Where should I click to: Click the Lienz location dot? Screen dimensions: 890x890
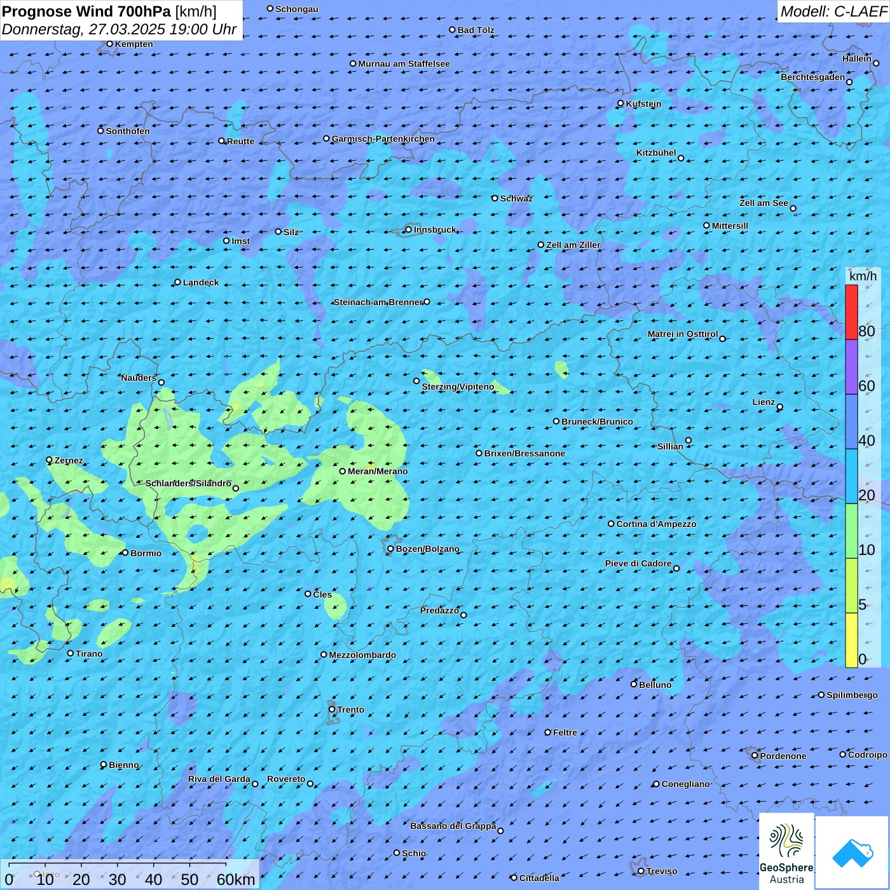[x=780, y=407]
